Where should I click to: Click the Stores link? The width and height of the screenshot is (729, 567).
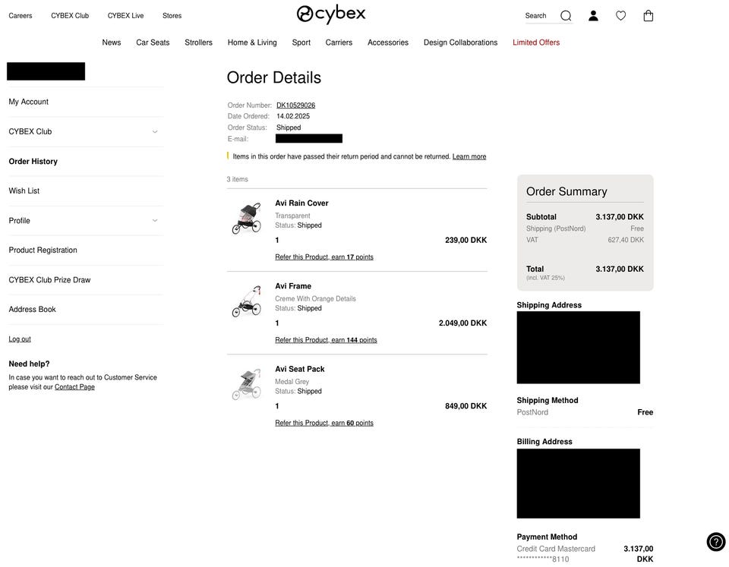(172, 16)
